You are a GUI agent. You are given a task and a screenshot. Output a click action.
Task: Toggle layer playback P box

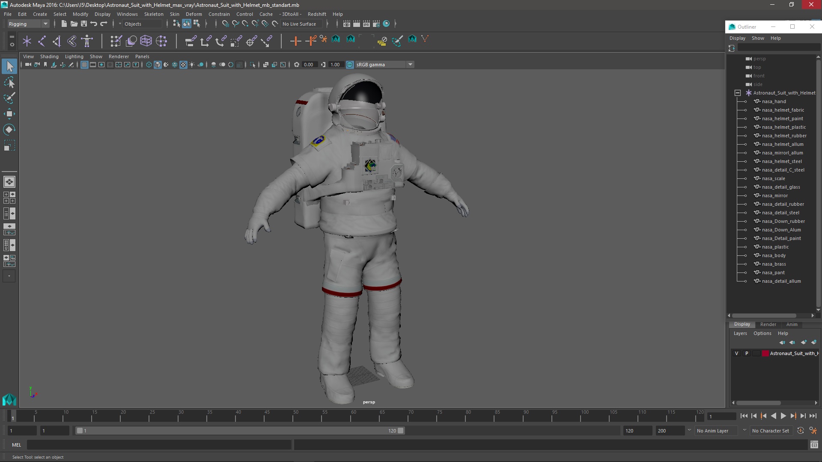(x=747, y=353)
